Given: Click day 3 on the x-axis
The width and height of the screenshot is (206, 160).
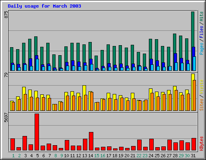Looking at the screenshot, I should pyautogui.click(x=25, y=156).
